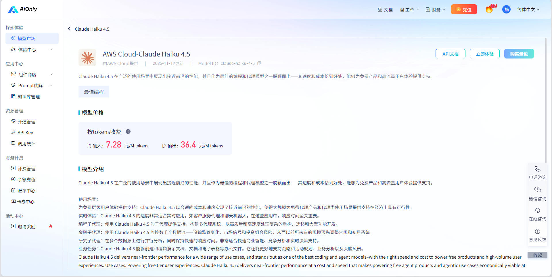Viewport: 552px width, 277px height.
Task: Click the AiOnly logo
Action: [22, 9]
